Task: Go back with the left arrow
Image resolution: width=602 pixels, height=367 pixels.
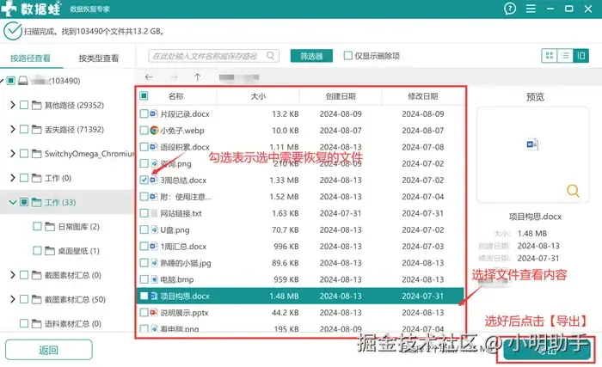Action: [149, 77]
